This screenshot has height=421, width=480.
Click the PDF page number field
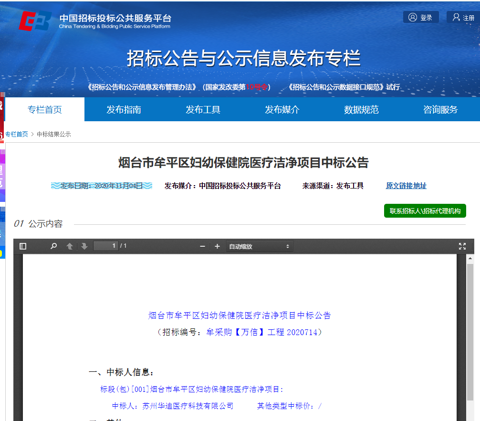[105, 246]
